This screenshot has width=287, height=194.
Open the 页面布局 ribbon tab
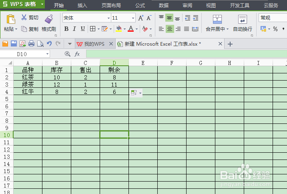click(111, 5)
